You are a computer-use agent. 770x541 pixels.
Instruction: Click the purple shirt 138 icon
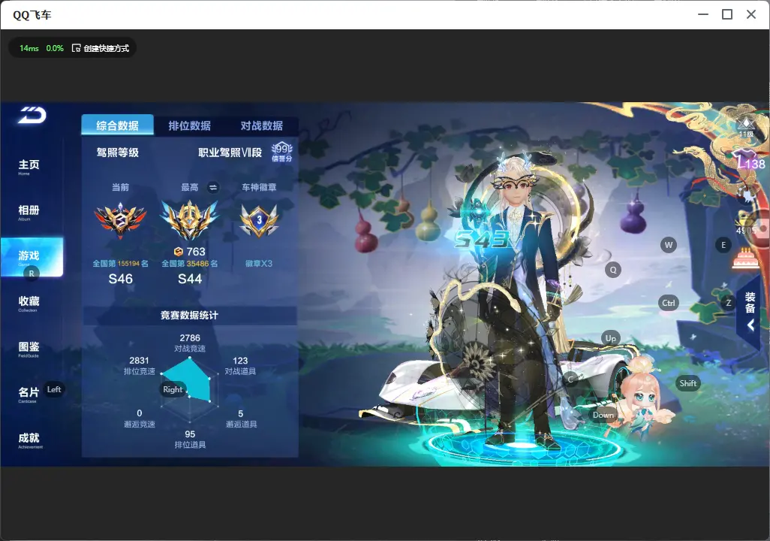(750, 161)
